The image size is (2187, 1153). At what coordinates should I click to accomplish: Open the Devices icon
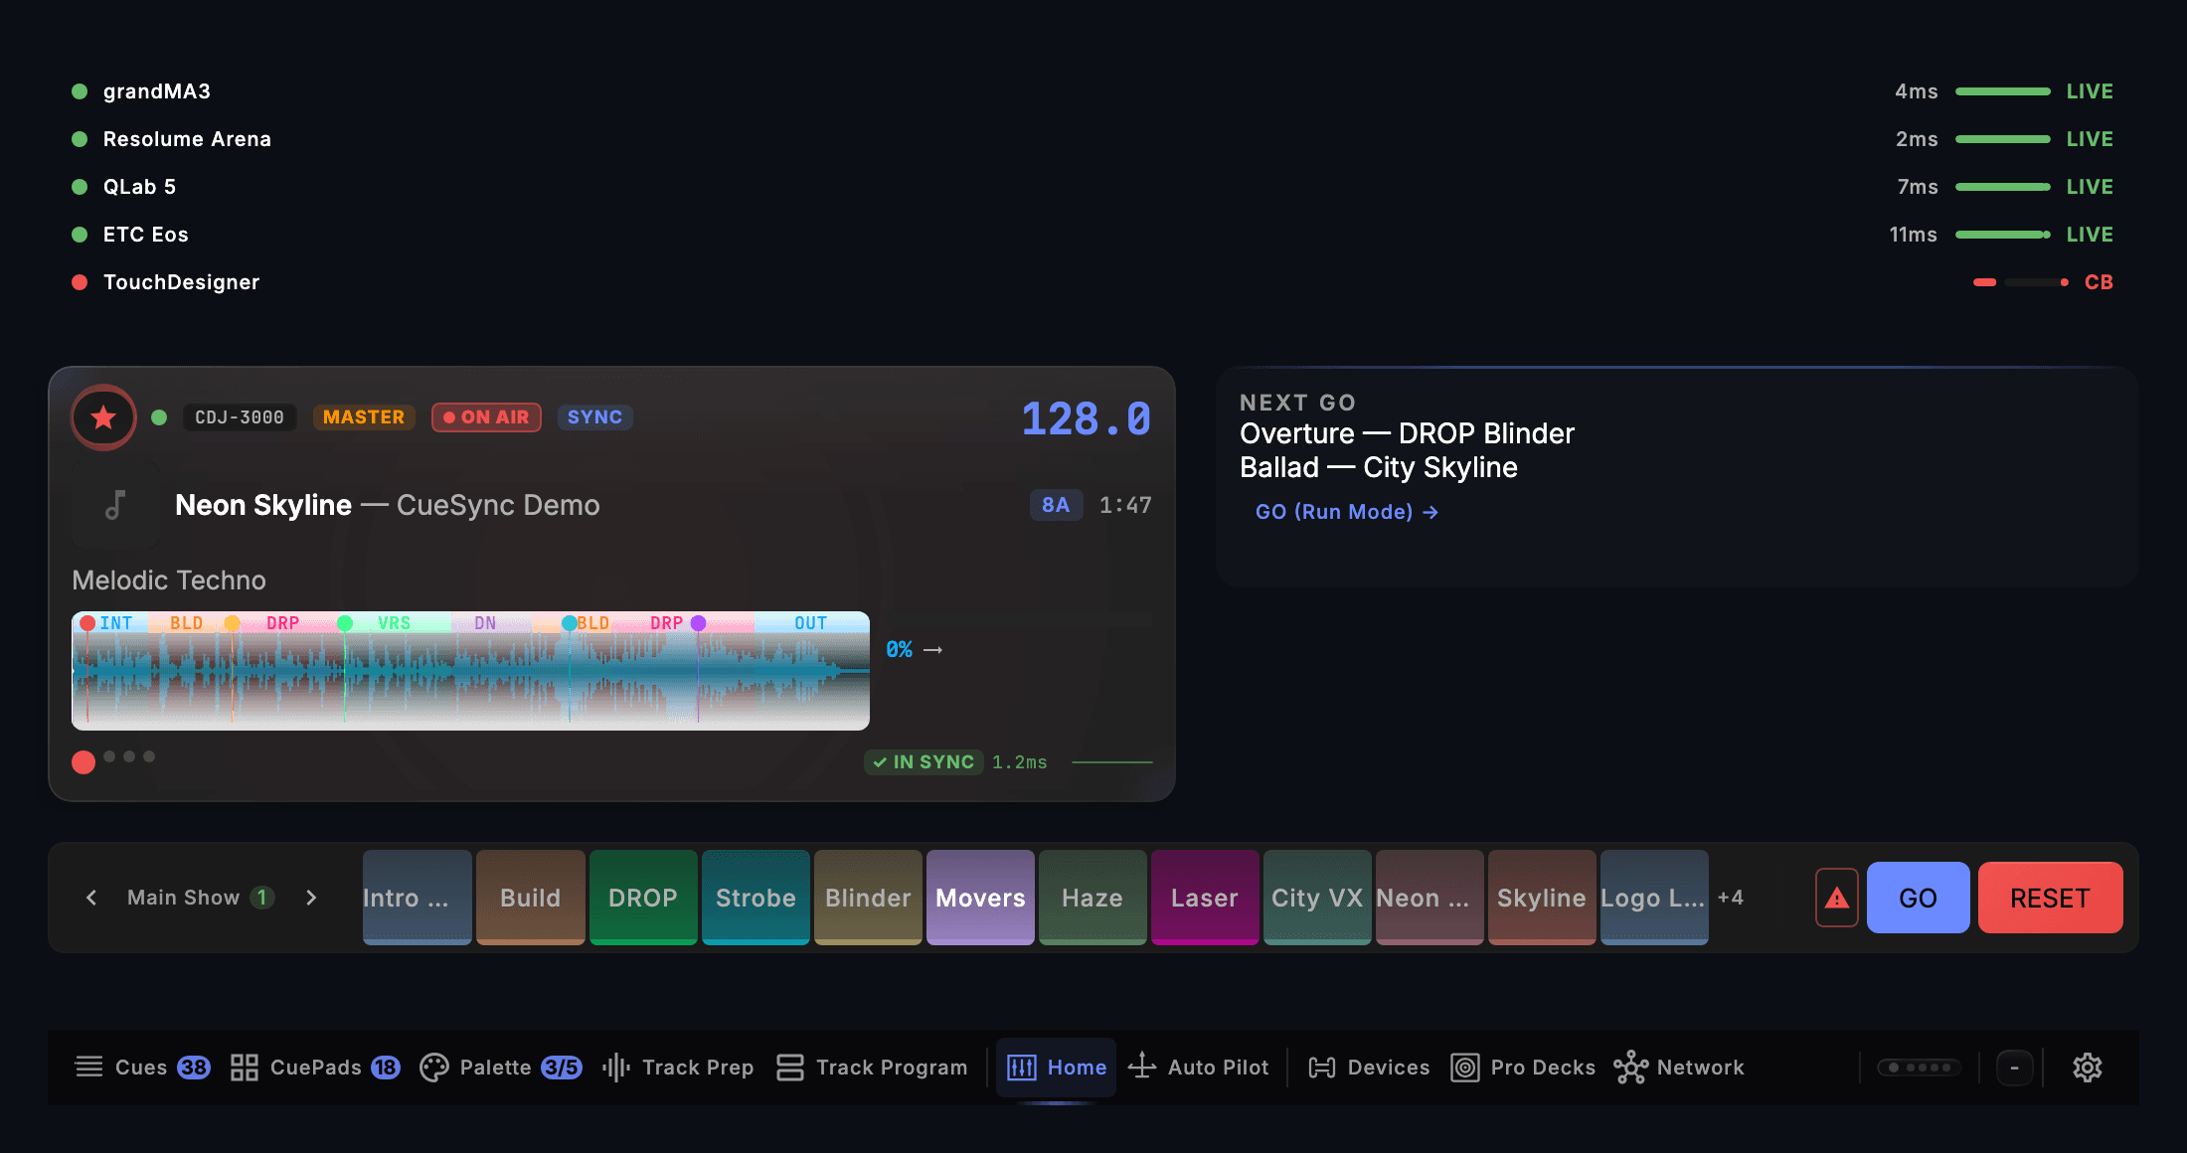pos(1322,1068)
